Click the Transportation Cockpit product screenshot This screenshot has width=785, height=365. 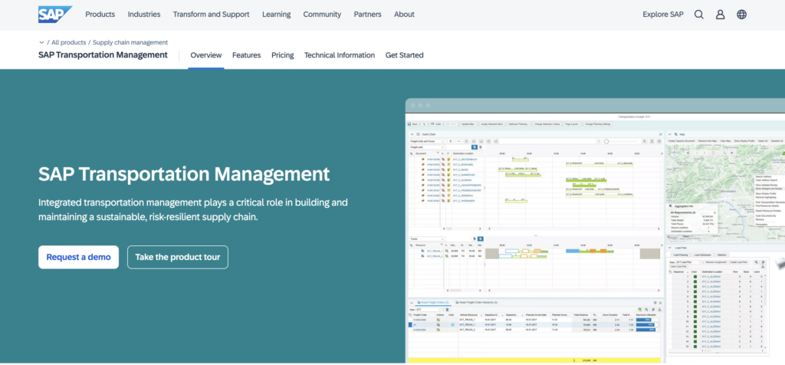pyautogui.click(x=595, y=230)
